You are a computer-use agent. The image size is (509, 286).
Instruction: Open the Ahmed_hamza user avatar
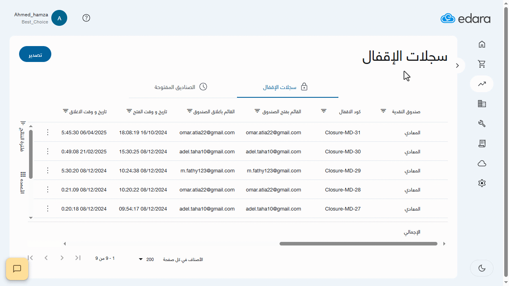[59, 18]
